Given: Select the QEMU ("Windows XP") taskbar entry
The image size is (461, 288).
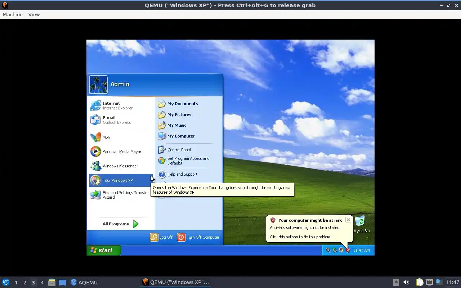Looking at the screenshot, I should (x=176, y=282).
